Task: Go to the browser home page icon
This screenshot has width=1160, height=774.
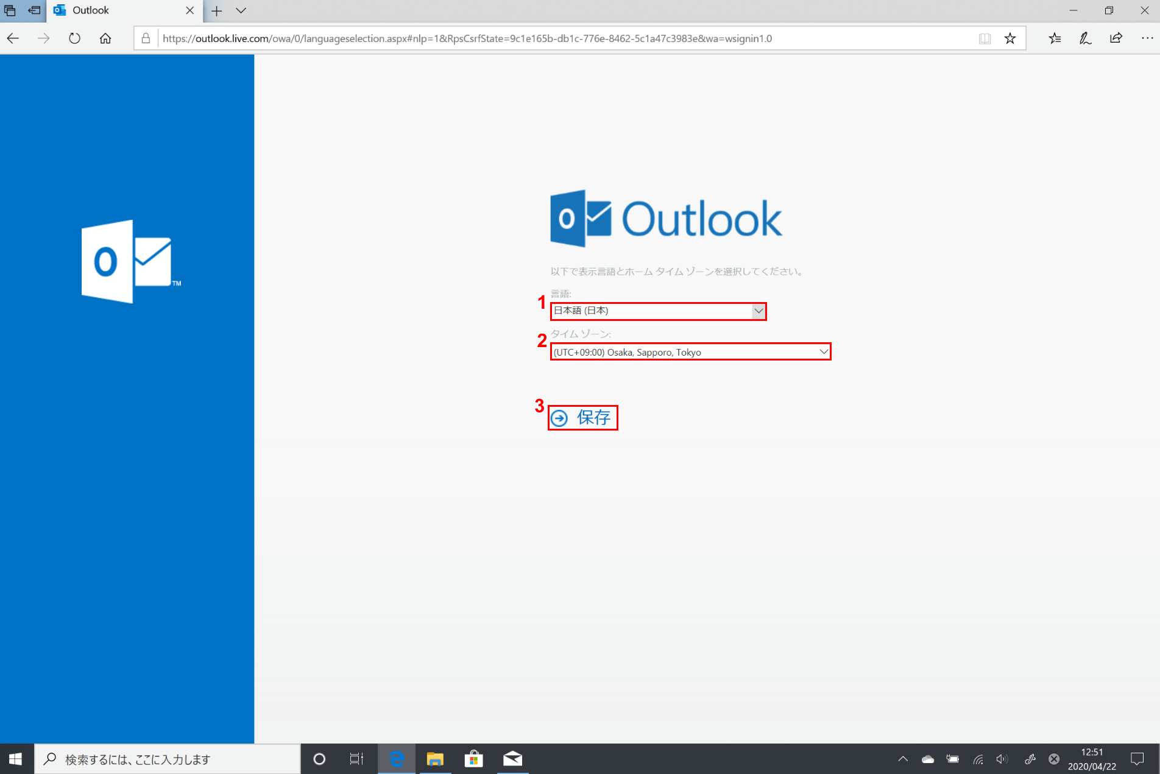Action: [105, 38]
